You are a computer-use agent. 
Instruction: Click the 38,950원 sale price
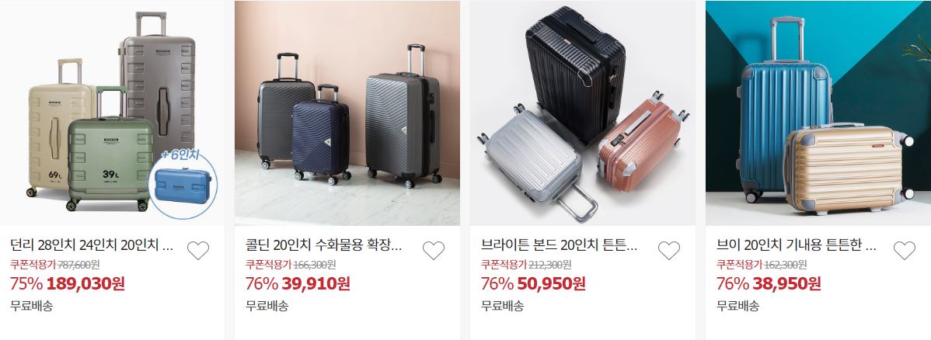click(786, 283)
